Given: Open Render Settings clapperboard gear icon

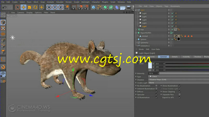Looking at the screenshot, I should [86, 8].
